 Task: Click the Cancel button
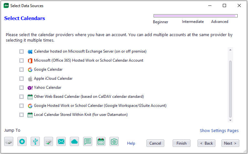(x=155, y=143)
